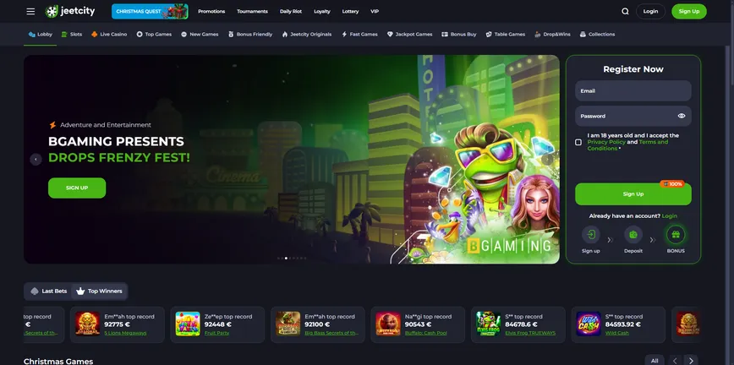Click the header Sign Up button

689,11
